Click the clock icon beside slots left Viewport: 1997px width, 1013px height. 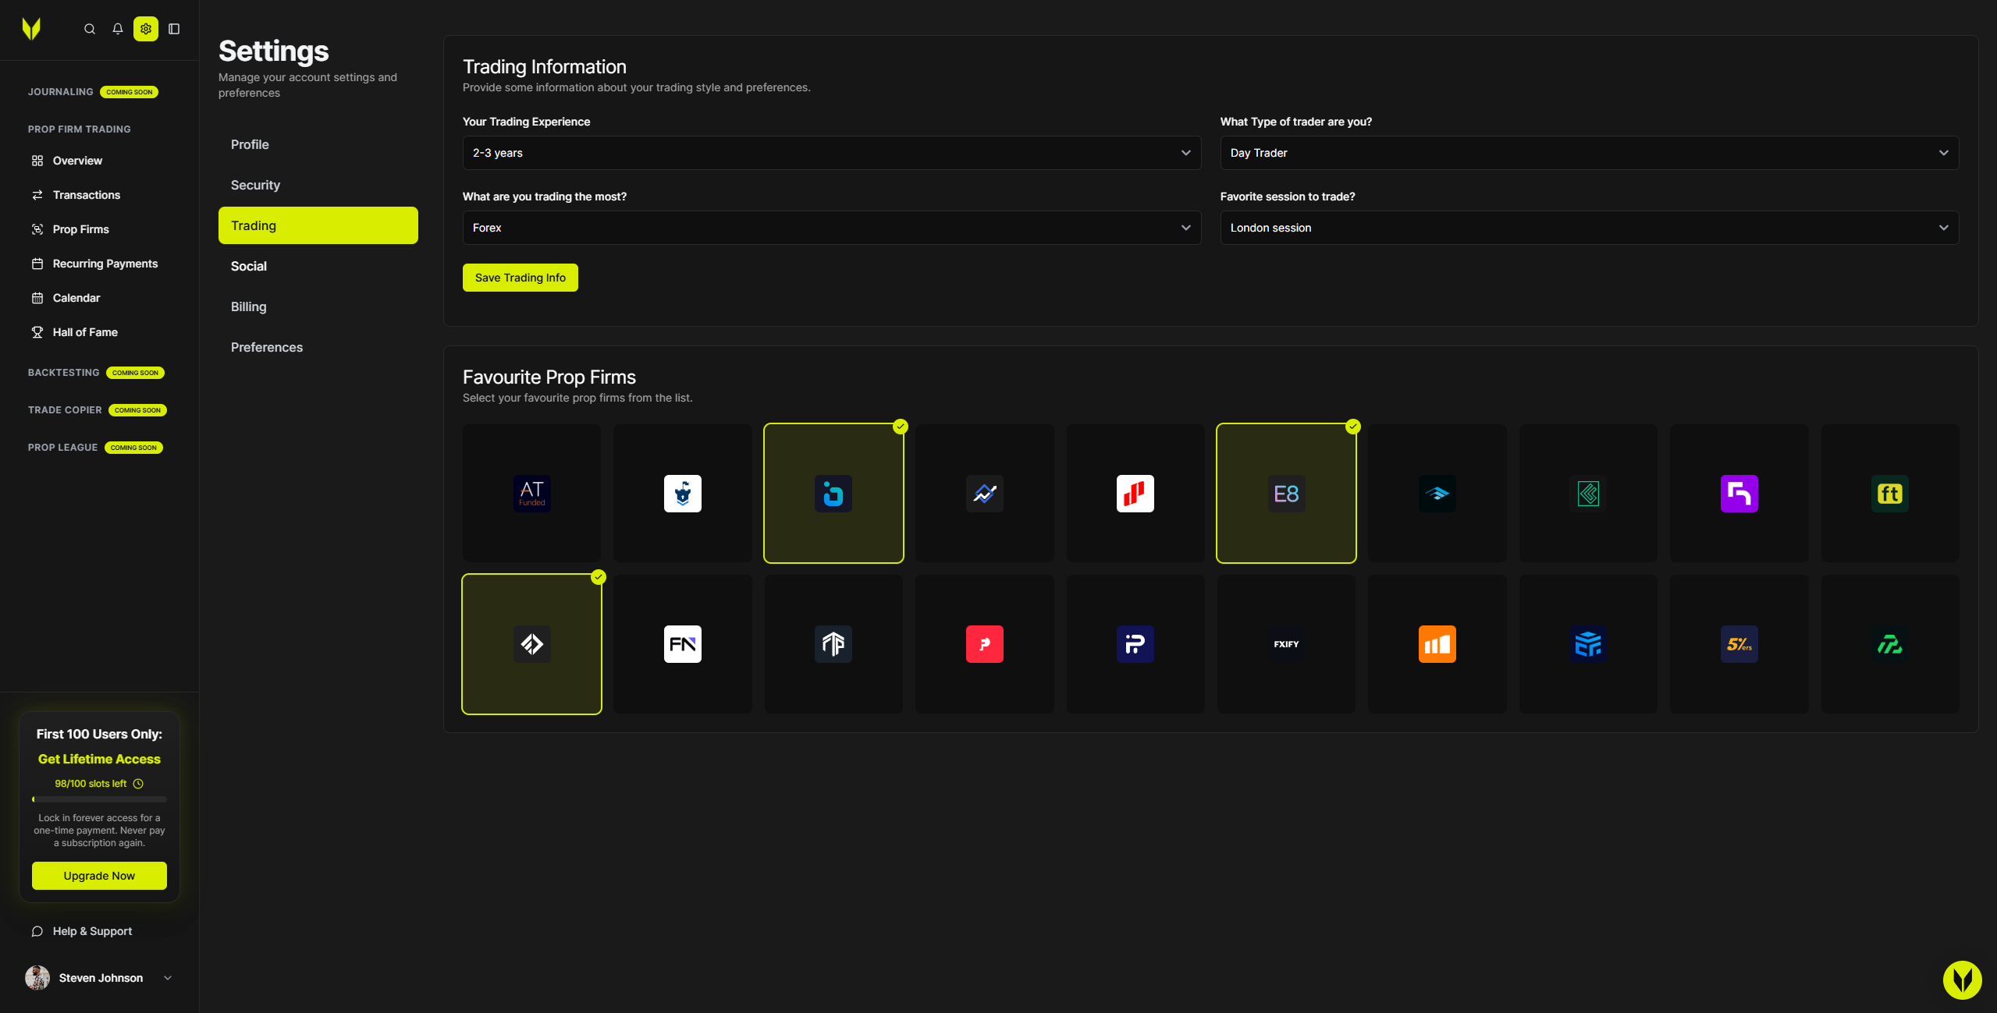(138, 784)
